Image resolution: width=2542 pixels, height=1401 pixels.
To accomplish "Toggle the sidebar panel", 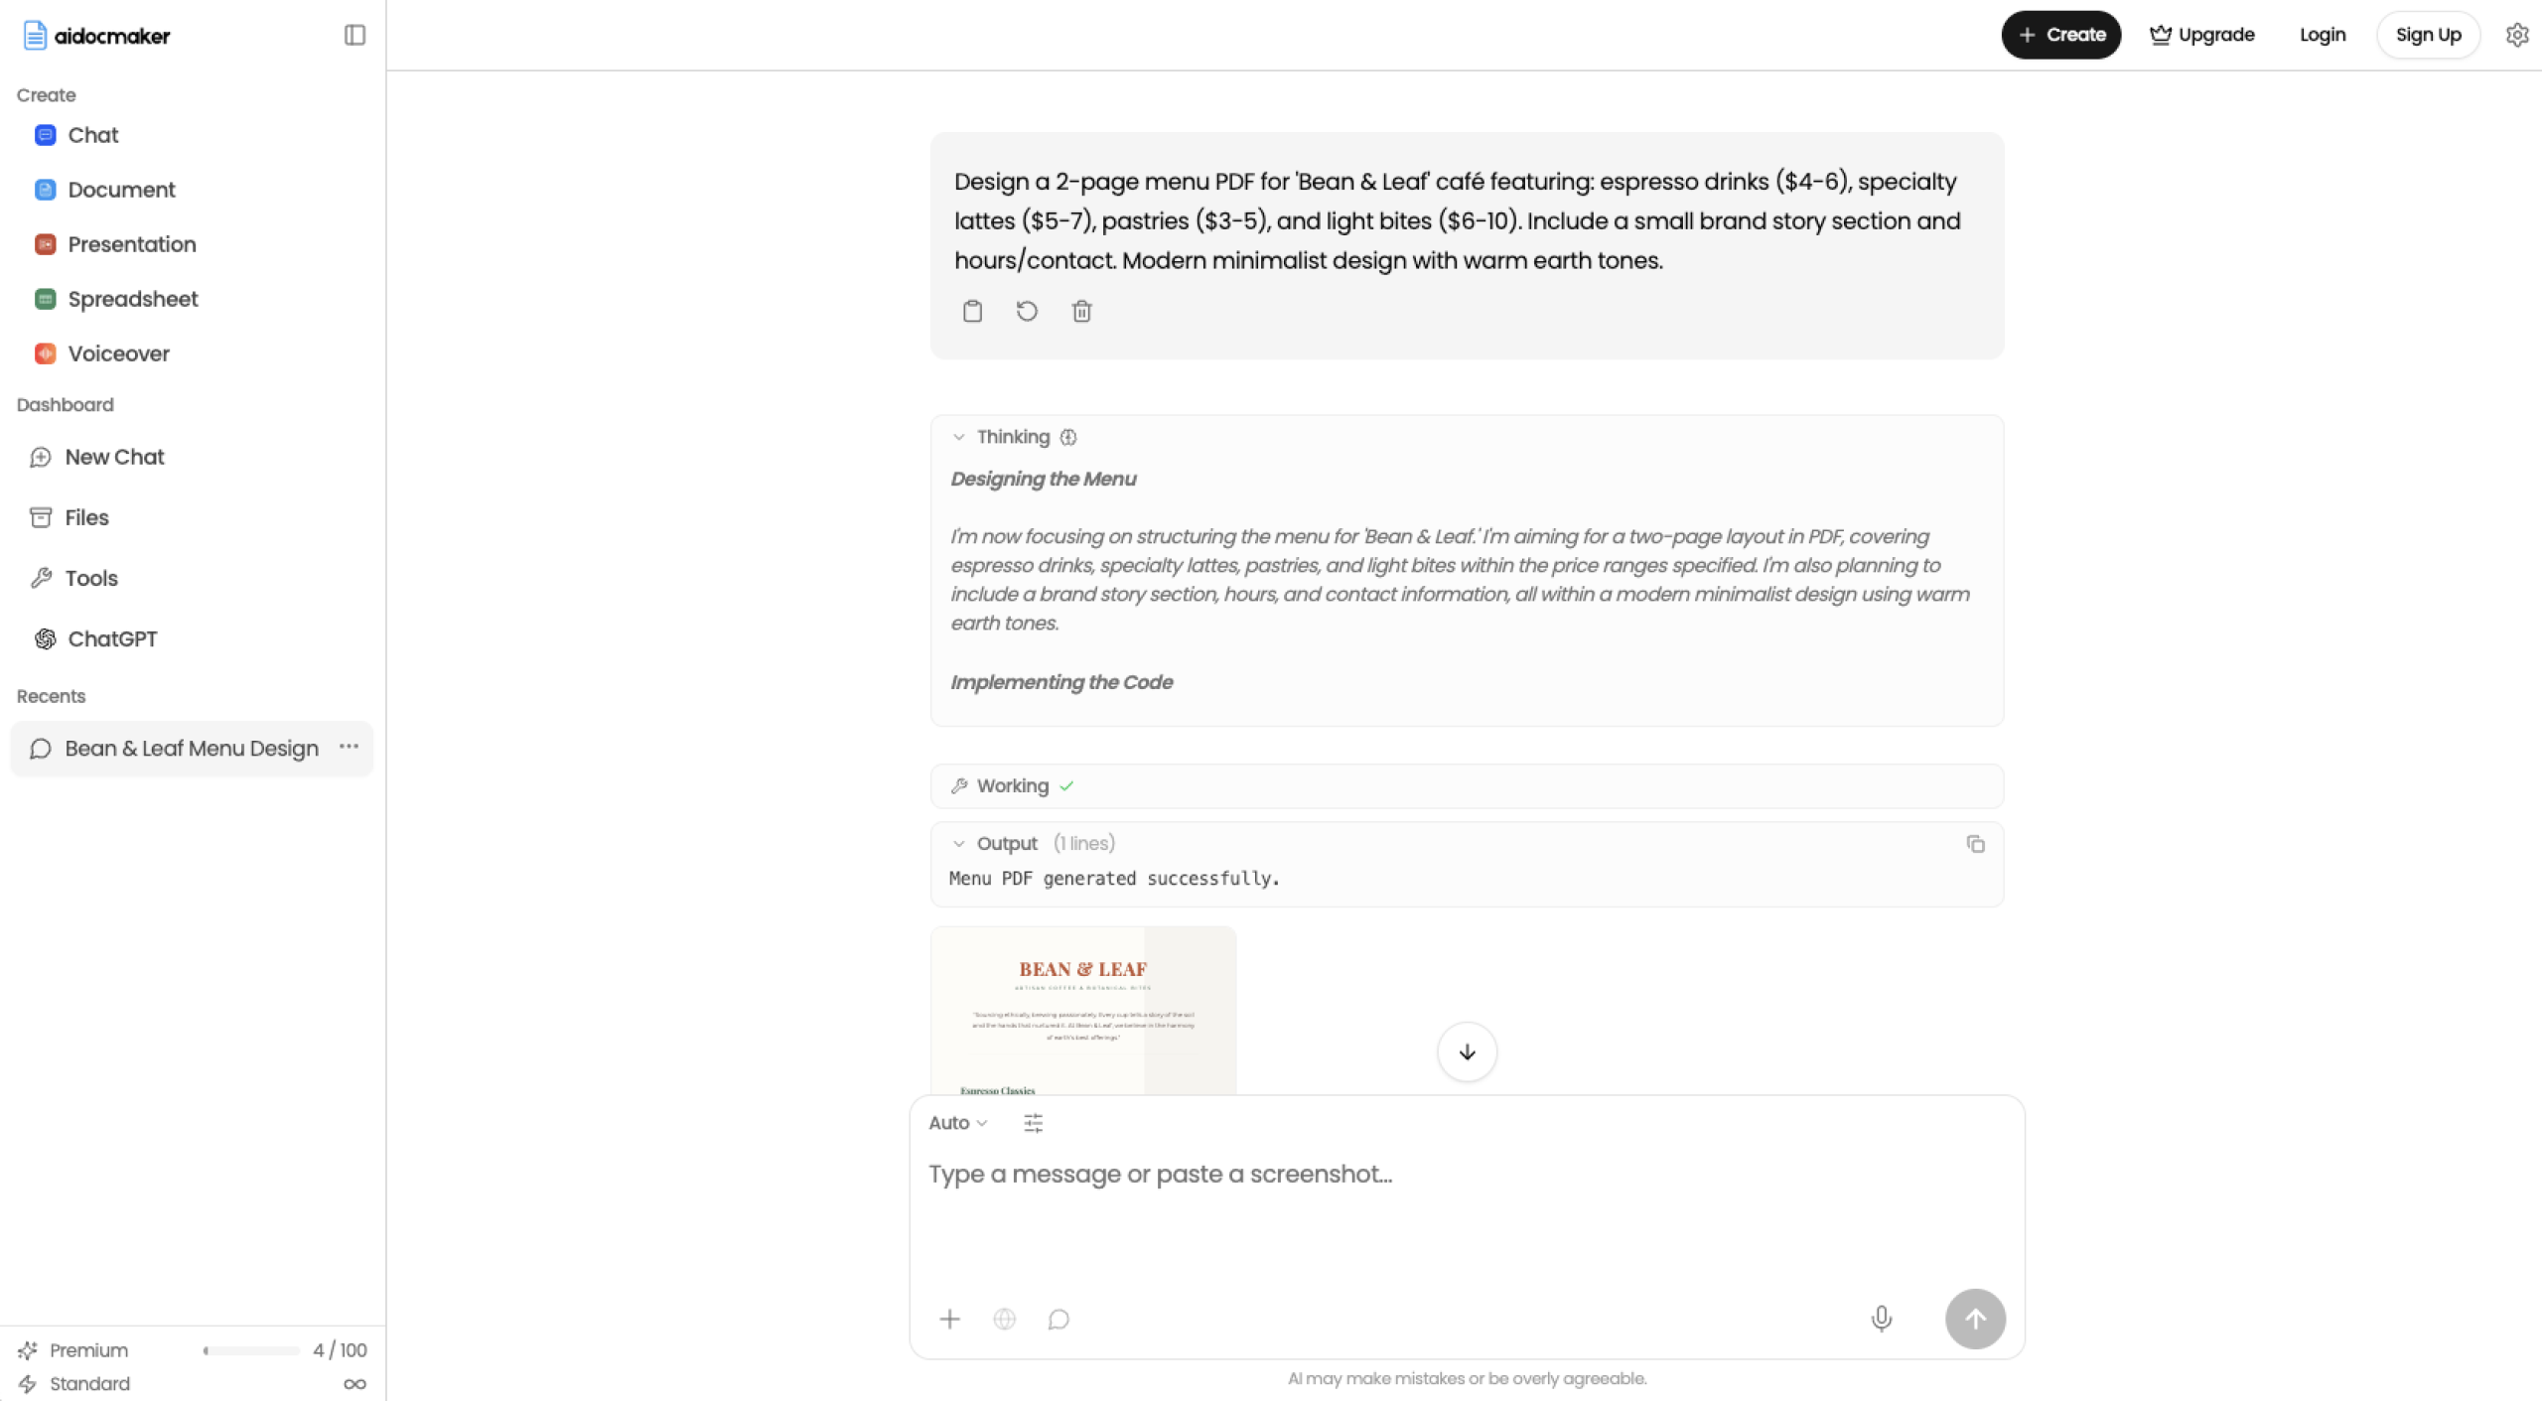I will pyautogui.click(x=353, y=35).
